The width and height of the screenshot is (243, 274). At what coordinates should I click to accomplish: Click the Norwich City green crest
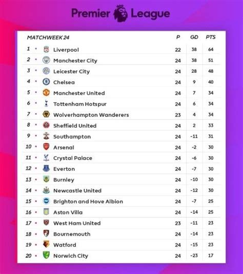(46, 255)
